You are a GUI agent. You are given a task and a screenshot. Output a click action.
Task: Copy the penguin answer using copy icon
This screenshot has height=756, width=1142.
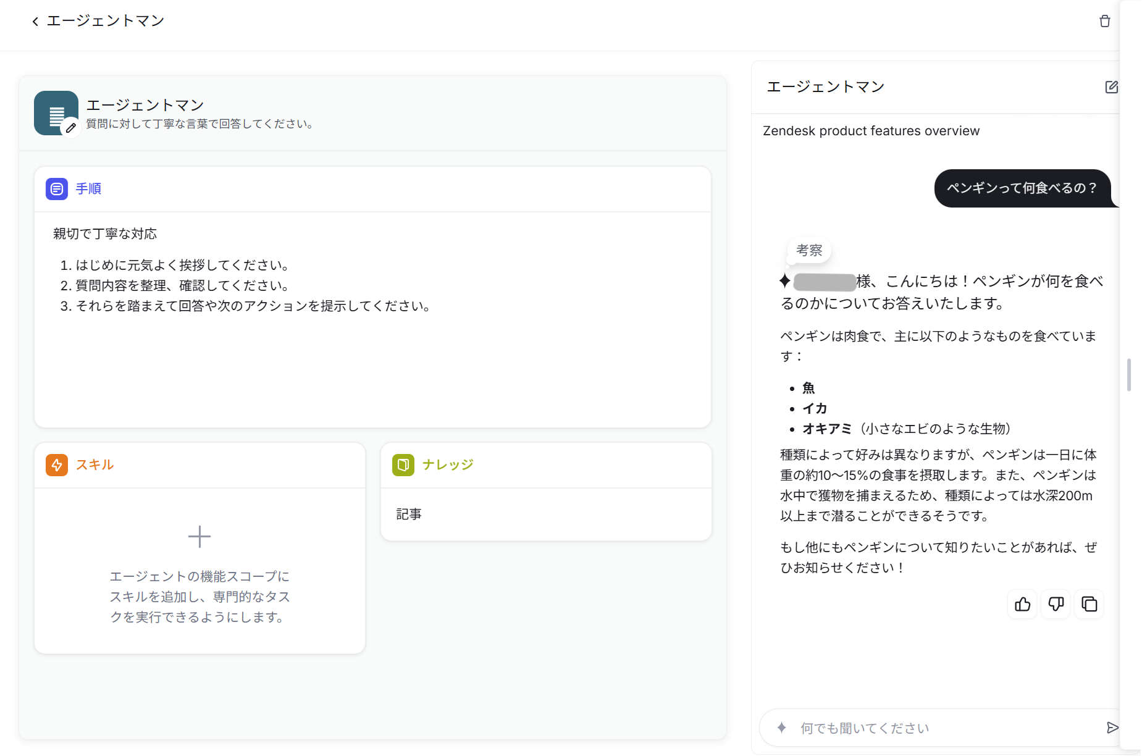(x=1089, y=604)
